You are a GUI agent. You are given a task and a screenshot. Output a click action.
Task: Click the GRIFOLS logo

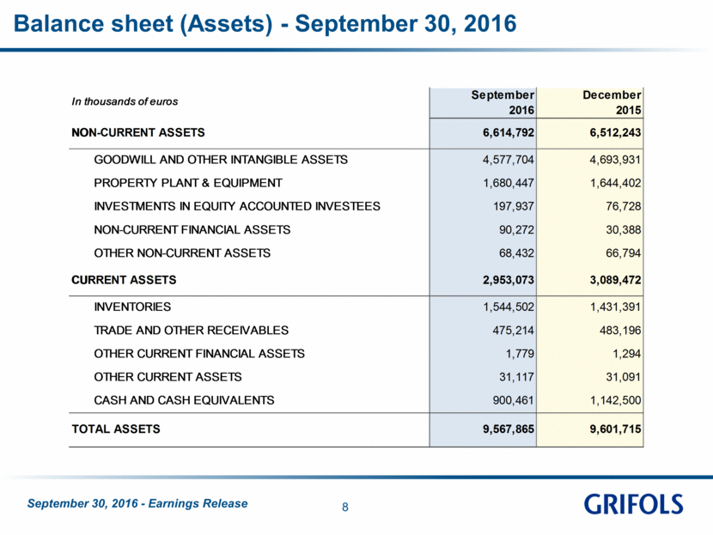[633, 504]
